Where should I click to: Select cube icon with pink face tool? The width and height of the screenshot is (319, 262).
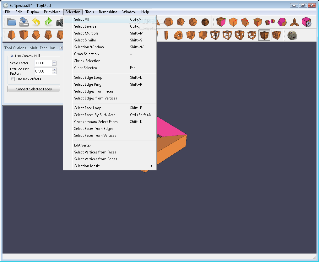(221, 22)
